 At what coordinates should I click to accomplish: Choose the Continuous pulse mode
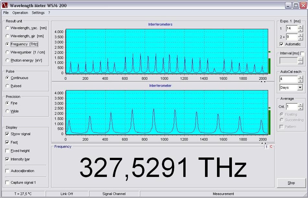point(17,78)
